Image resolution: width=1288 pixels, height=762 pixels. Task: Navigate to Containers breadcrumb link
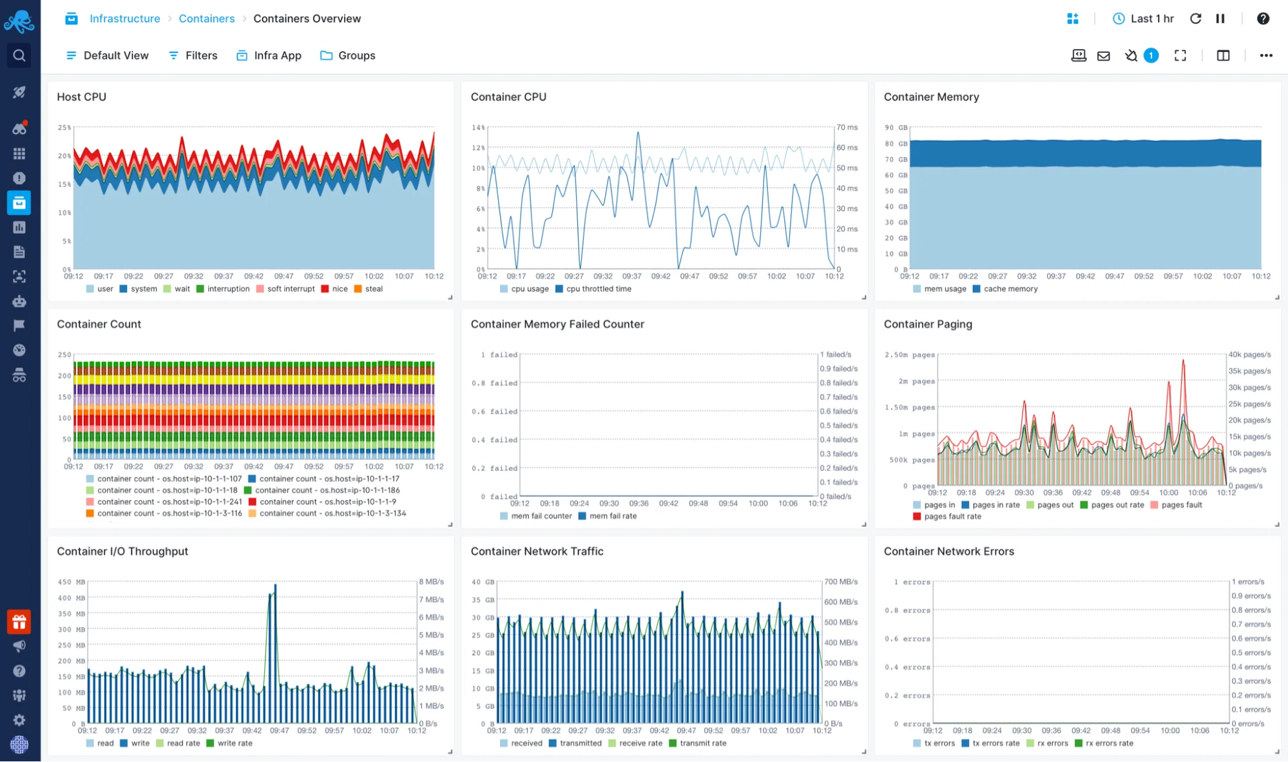[206, 19]
